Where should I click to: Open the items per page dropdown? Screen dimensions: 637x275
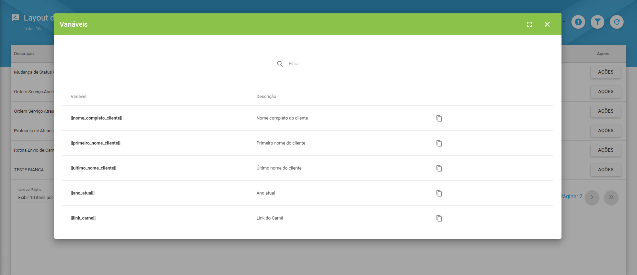pos(36,198)
